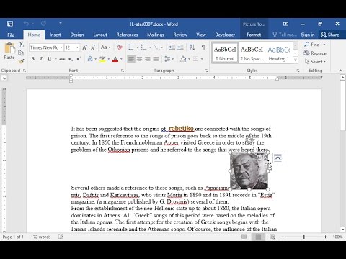This screenshot has height=259, width=346.
Task: Toggle Strikethrough formatting
Action: pyautogui.click(x=62, y=59)
